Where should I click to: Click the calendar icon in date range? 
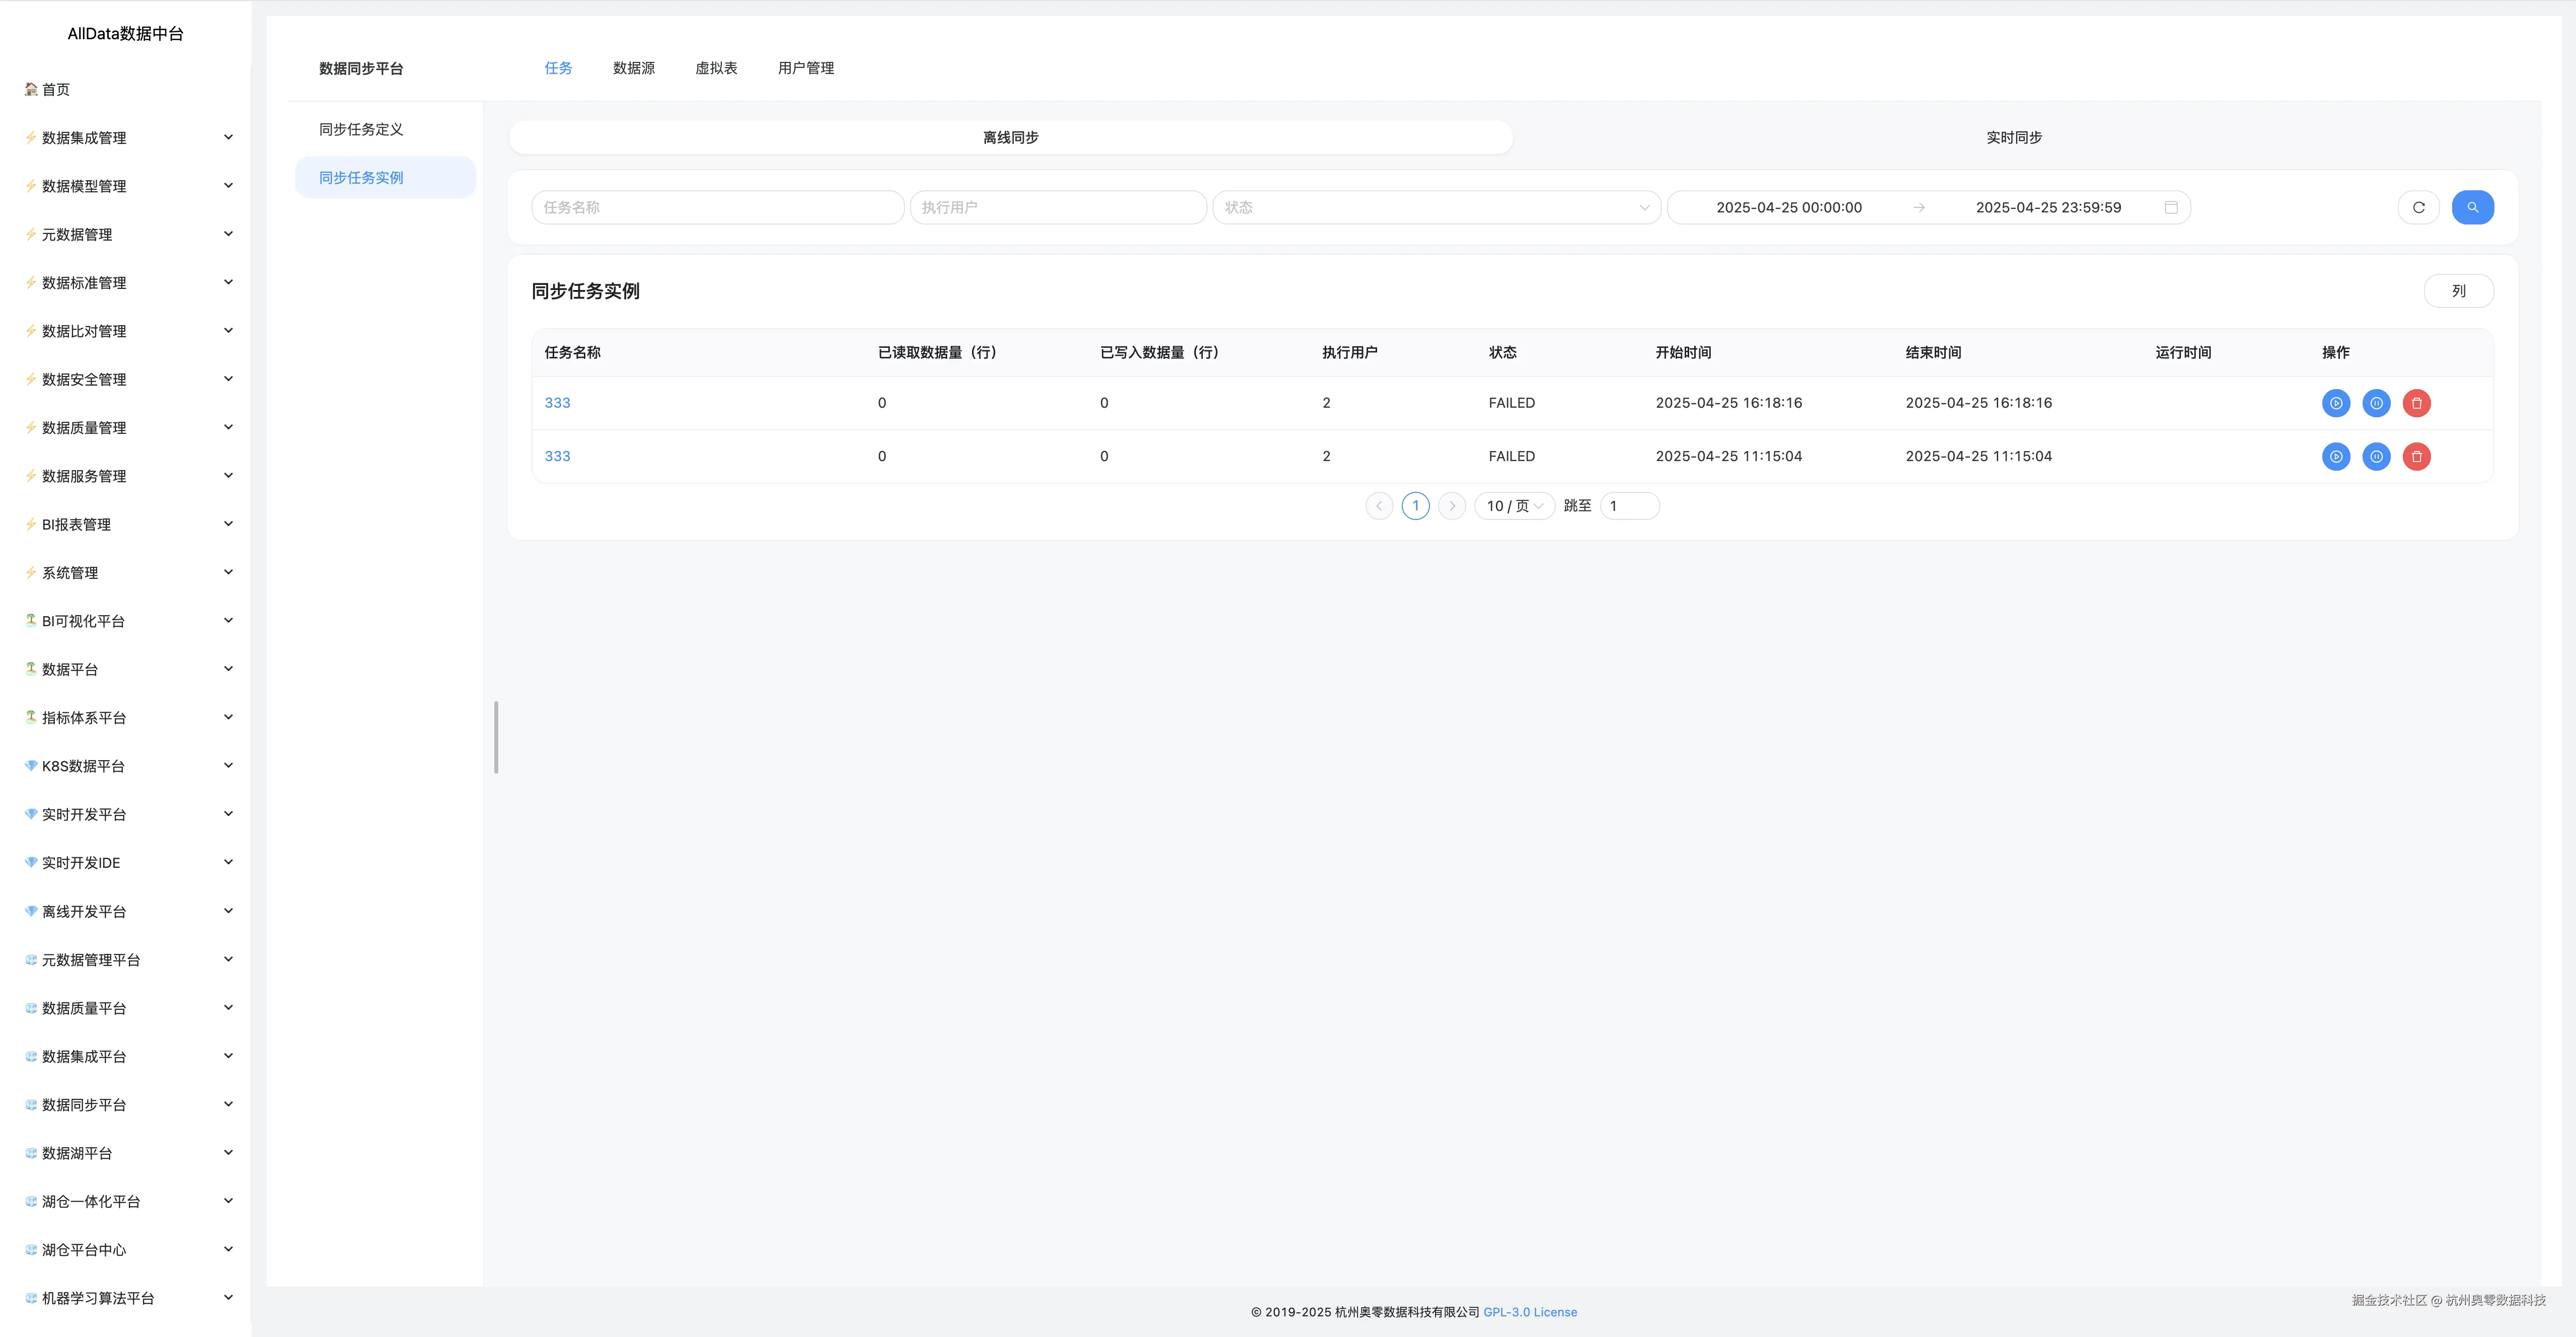[2171, 207]
